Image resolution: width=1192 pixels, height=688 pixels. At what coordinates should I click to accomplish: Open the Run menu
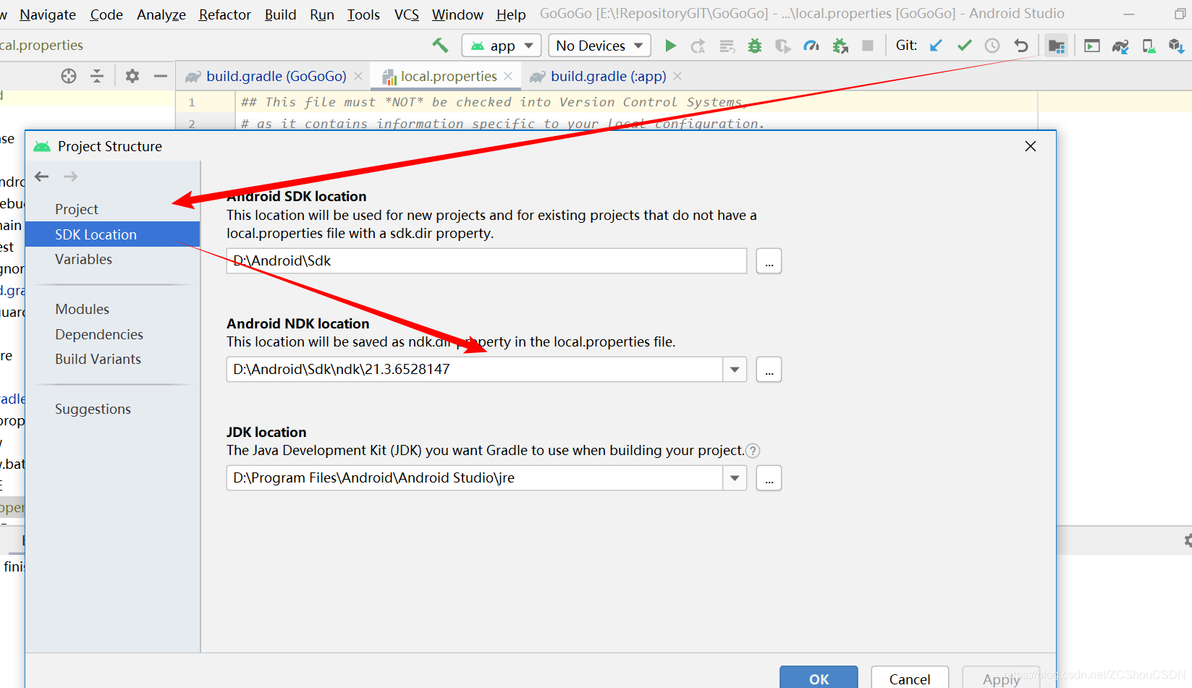click(x=322, y=14)
